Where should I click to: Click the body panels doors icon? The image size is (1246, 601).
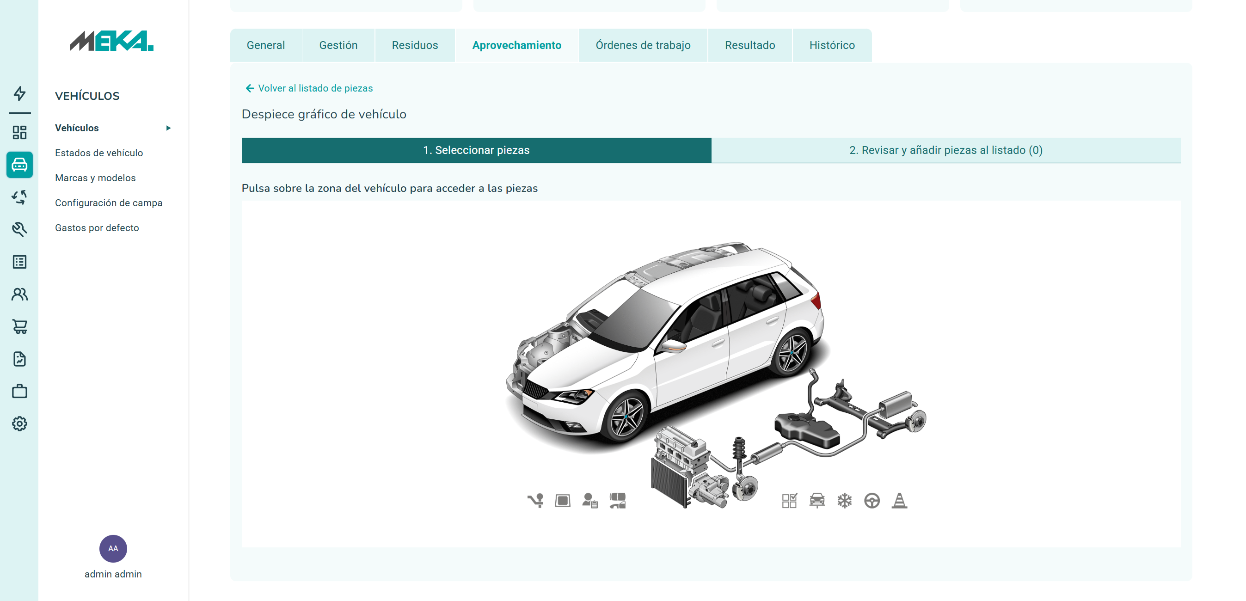point(618,500)
